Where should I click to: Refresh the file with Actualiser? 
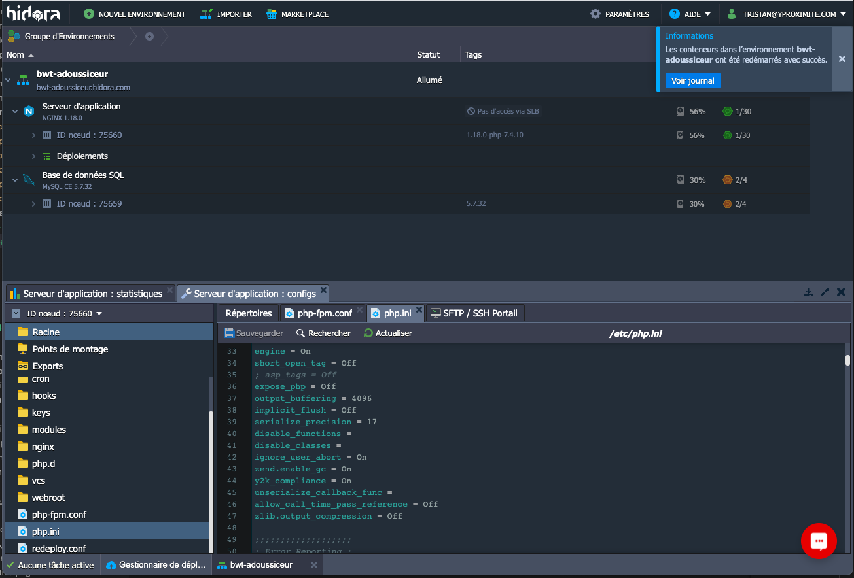(388, 333)
